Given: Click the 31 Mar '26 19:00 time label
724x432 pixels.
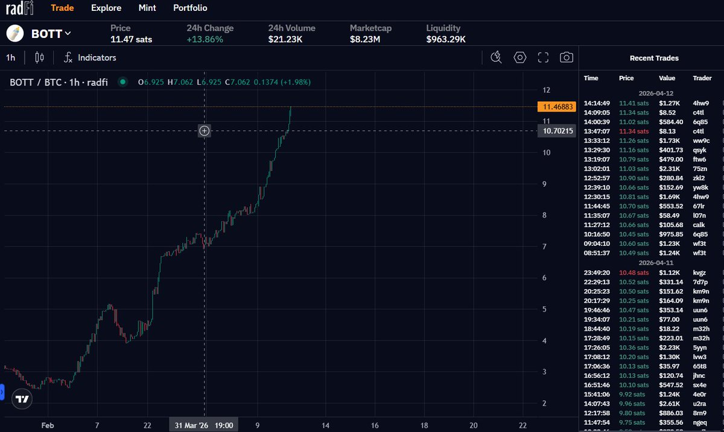Looking at the screenshot, I should [204, 425].
